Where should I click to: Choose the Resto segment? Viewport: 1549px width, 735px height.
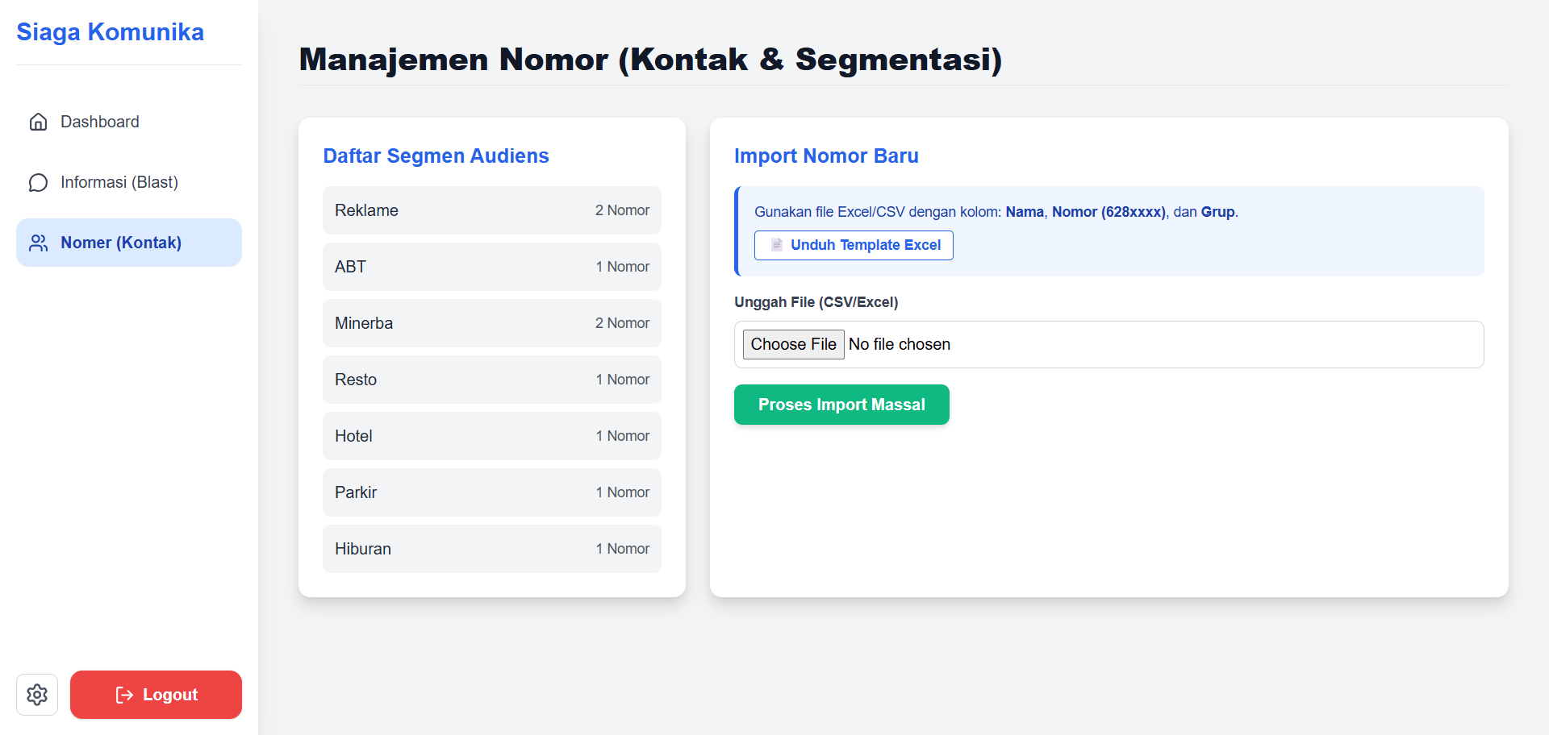click(491, 380)
